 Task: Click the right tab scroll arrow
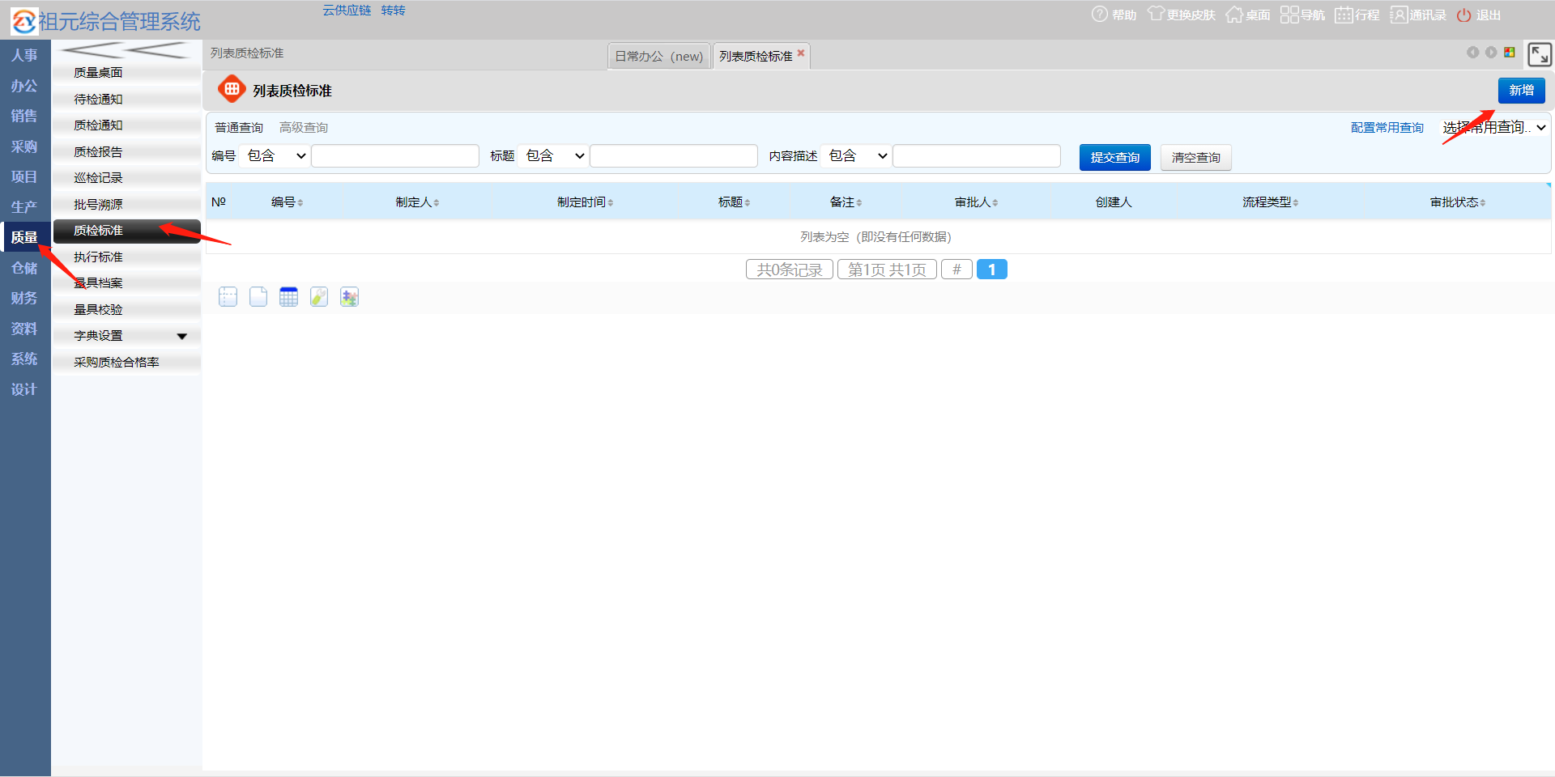coord(1491,53)
